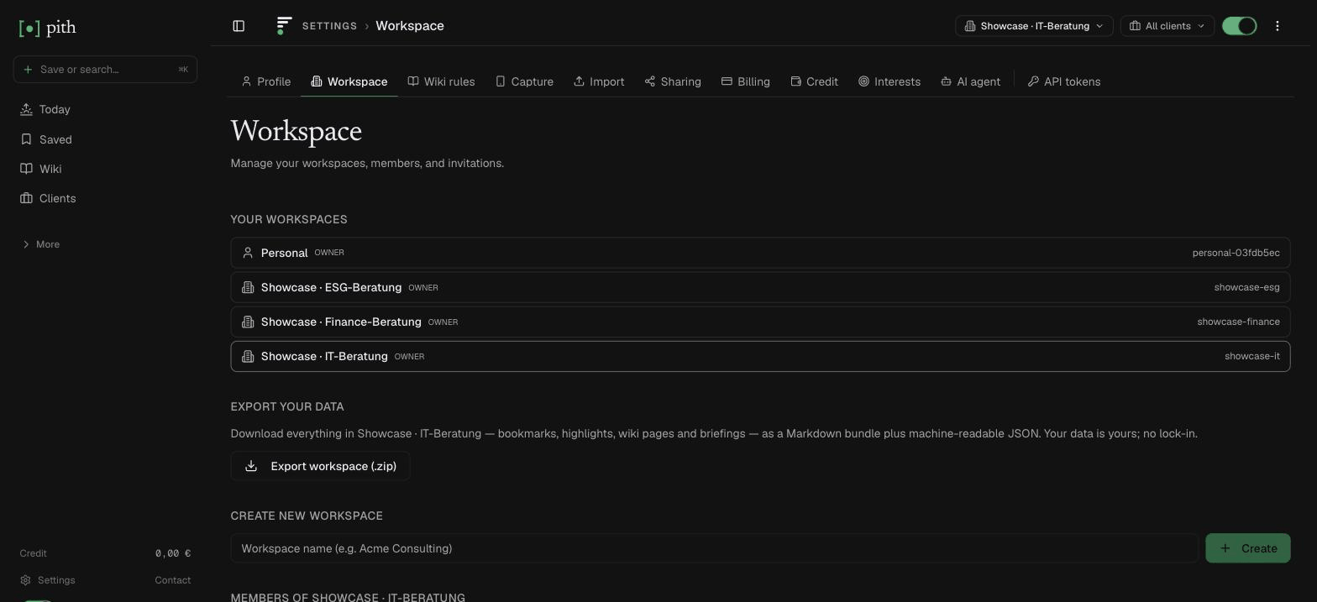Click the Create workspace button
Viewport: 1317px width, 602px height.
tap(1247, 548)
